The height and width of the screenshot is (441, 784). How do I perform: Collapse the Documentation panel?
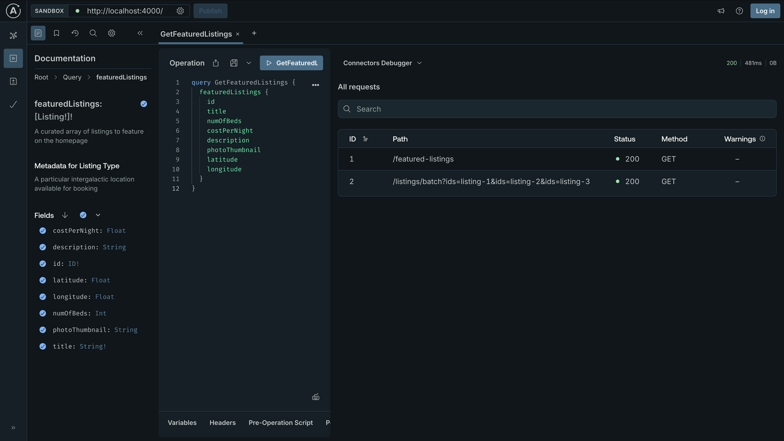[140, 33]
